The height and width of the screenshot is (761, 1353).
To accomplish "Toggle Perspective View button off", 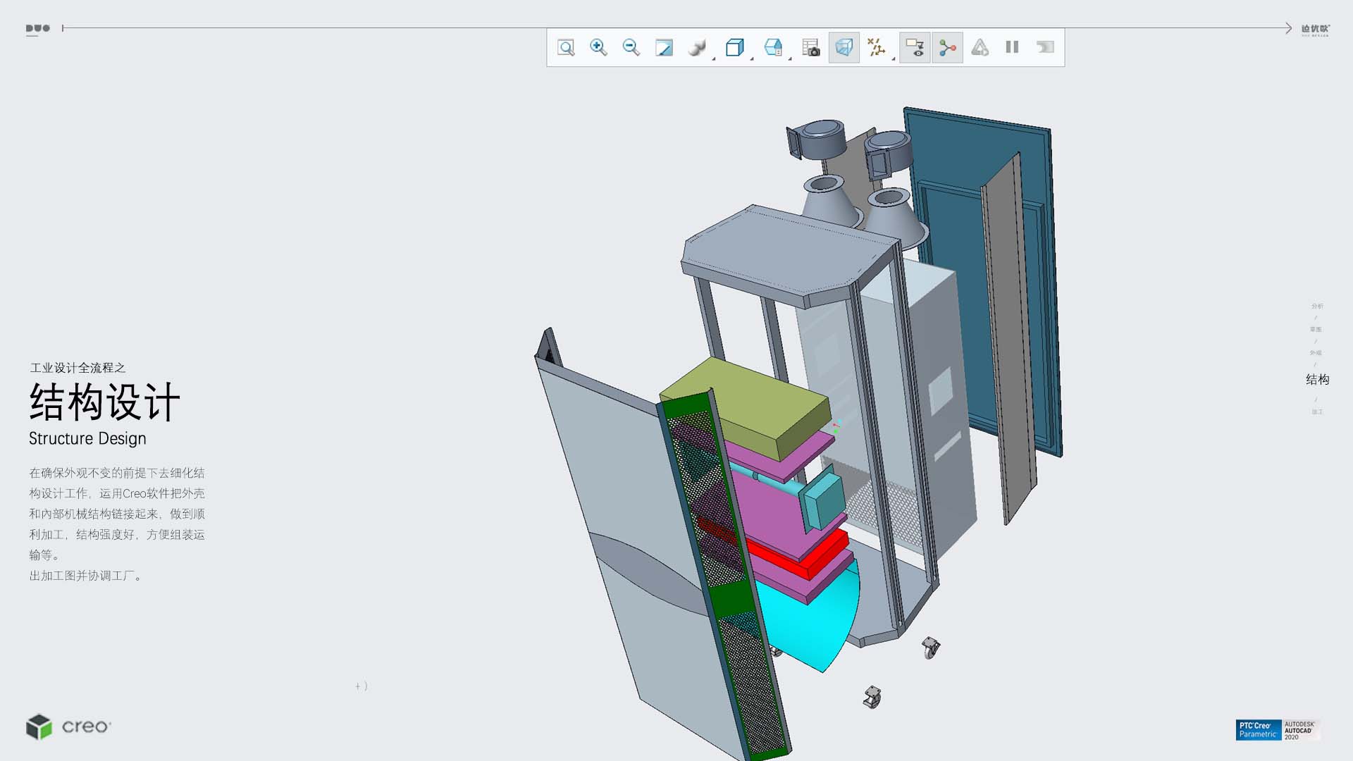I will tap(844, 48).
